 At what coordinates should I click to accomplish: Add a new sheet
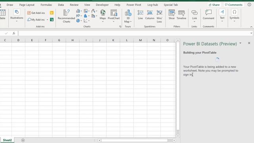click(x=23, y=140)
